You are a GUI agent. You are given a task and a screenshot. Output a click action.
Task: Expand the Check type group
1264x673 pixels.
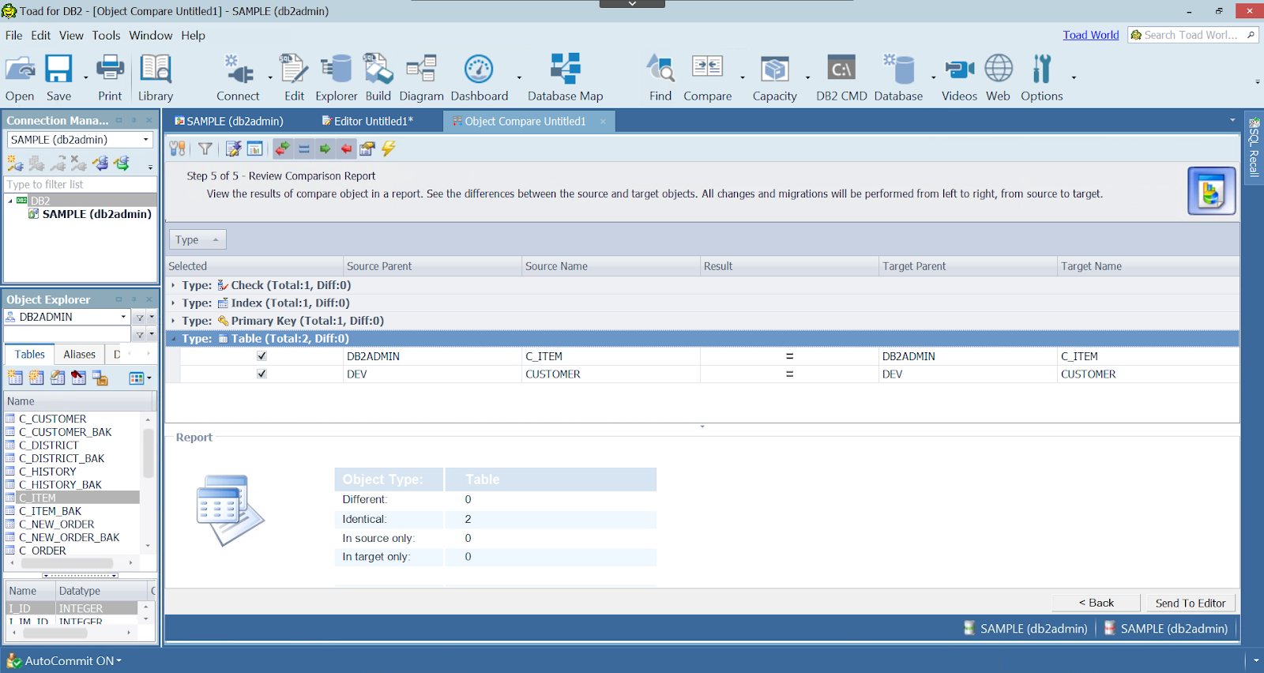pos(173,285)
